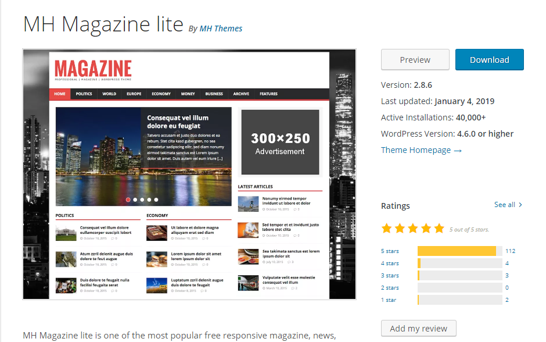Image resolution: width=546 pixels, height=342 pixels.
Task: Click Active Installations: 40,000+ text
Action: point(433,117)
